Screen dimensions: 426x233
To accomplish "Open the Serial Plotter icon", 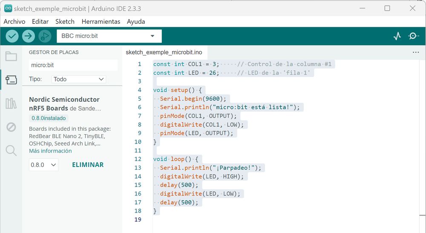I will 397,36.
